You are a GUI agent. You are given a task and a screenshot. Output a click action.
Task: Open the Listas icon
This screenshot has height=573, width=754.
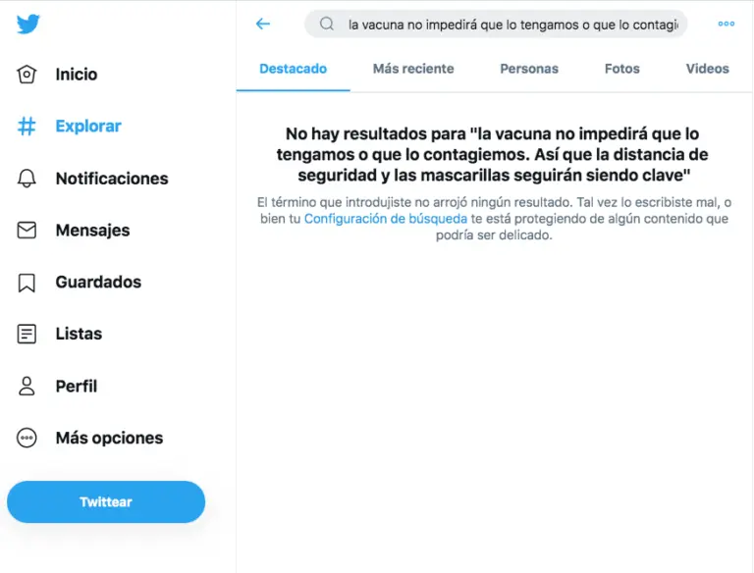point(27,334)
